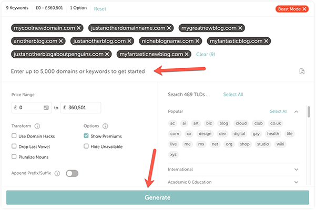The image size is (316, 210).
Task: Select the live TLD chip
Action: point(174,144)
